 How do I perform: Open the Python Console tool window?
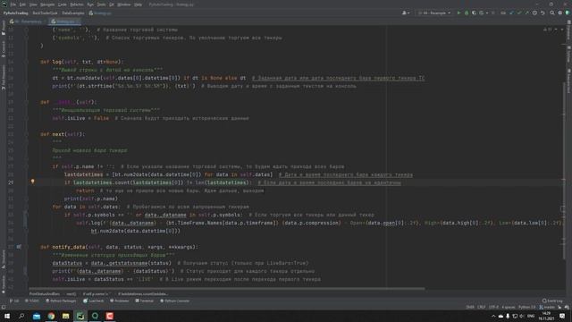[175, 301]
